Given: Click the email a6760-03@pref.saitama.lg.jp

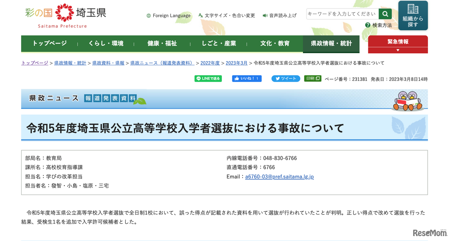Looking at the screenshot, I should (x=280, y=177).
